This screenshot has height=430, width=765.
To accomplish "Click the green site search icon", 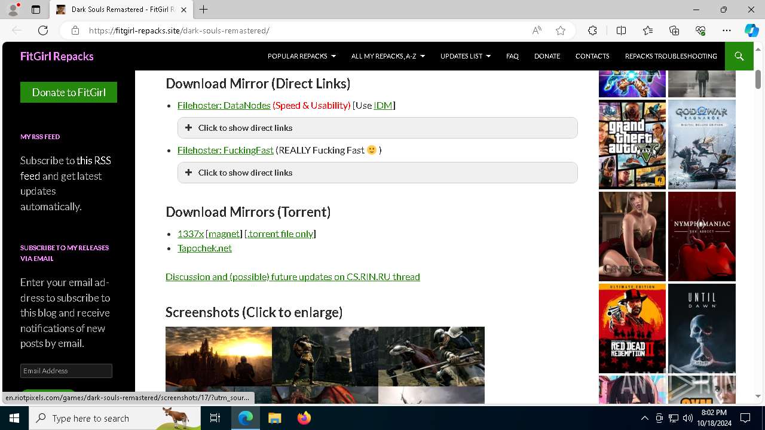I will (x=739, y=56).
